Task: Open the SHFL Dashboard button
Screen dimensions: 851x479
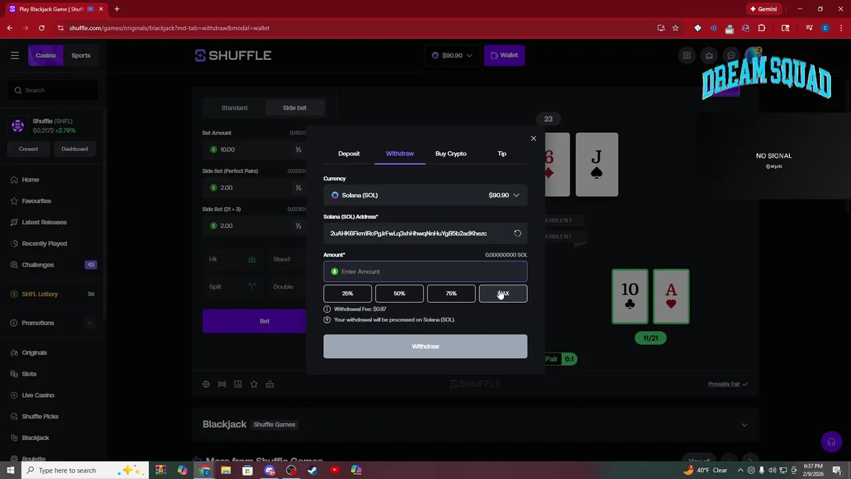Action: [x=74, y=149]
